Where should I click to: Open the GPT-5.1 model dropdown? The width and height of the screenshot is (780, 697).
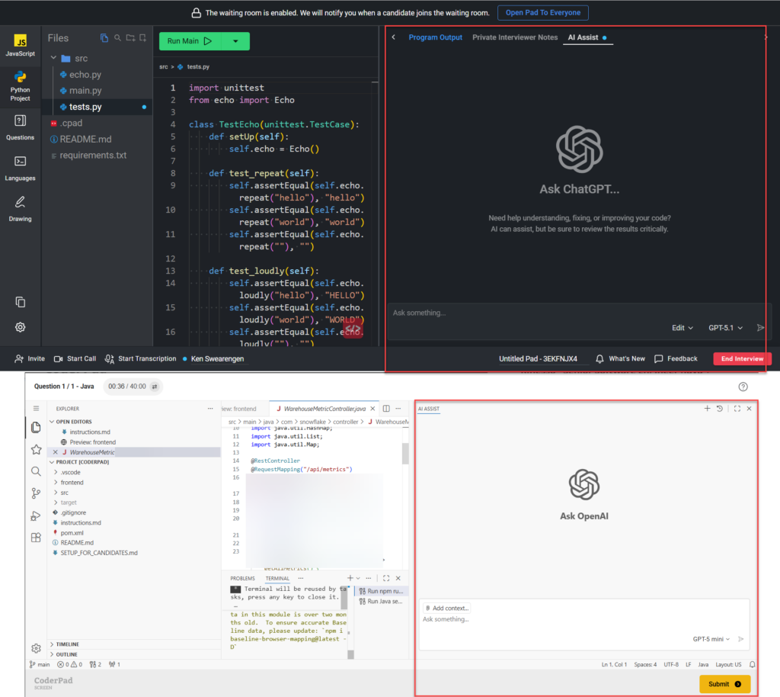[724, 328]
